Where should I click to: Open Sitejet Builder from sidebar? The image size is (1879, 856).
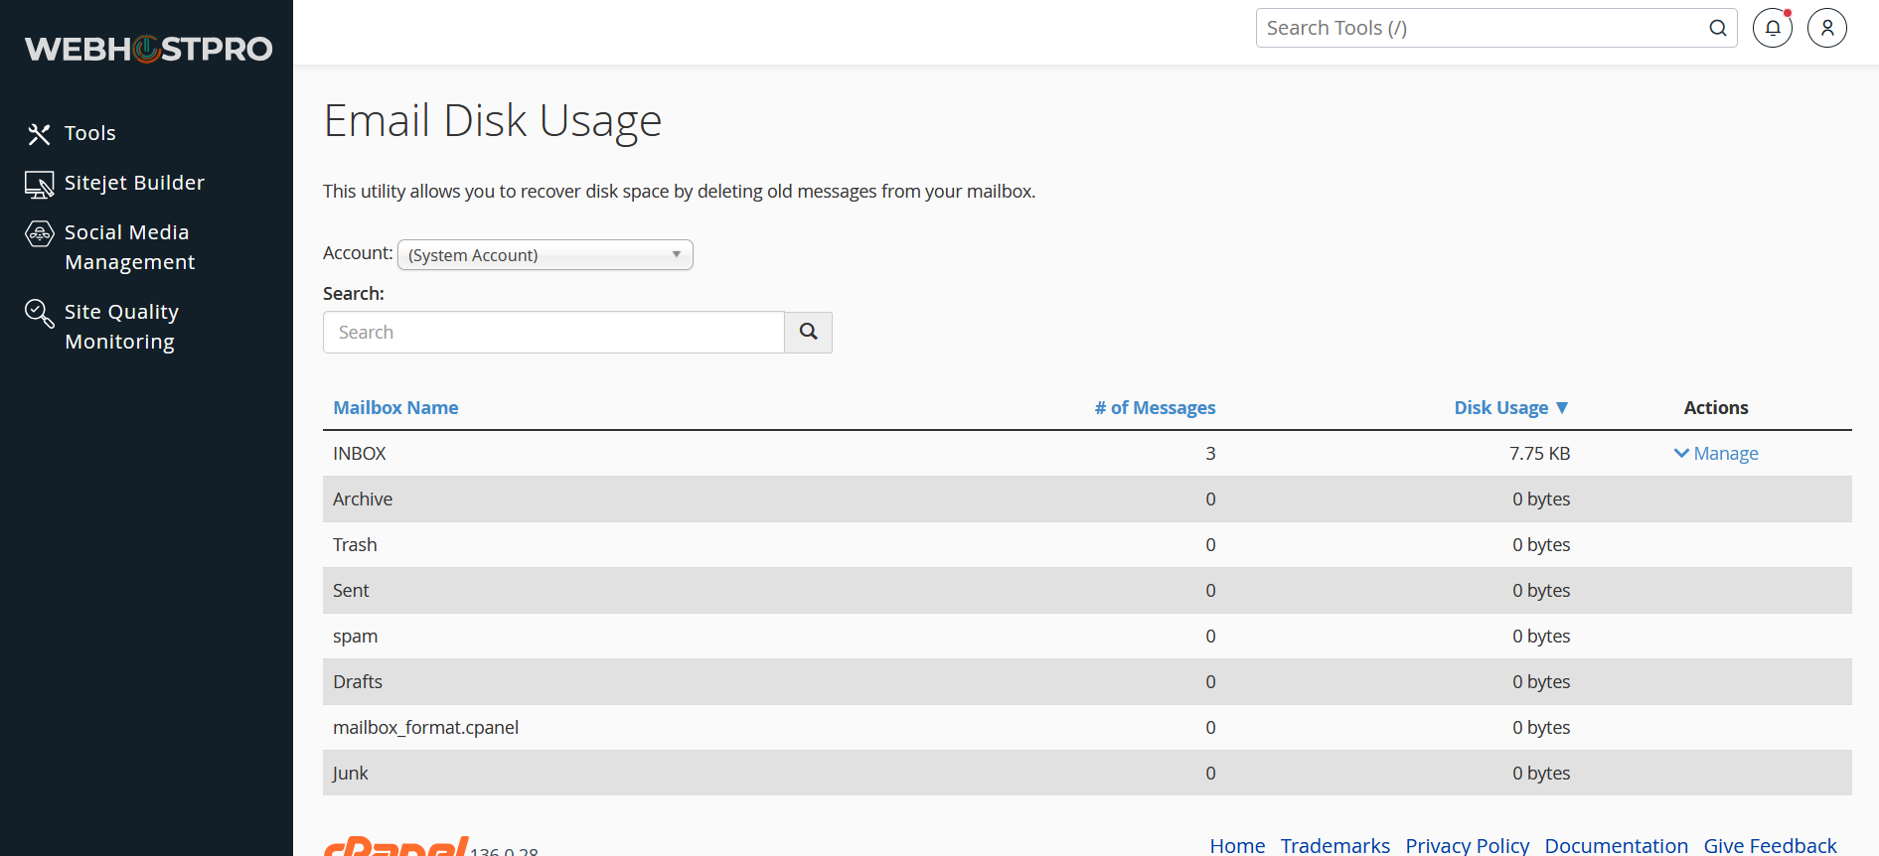click(x=134, y=183)
